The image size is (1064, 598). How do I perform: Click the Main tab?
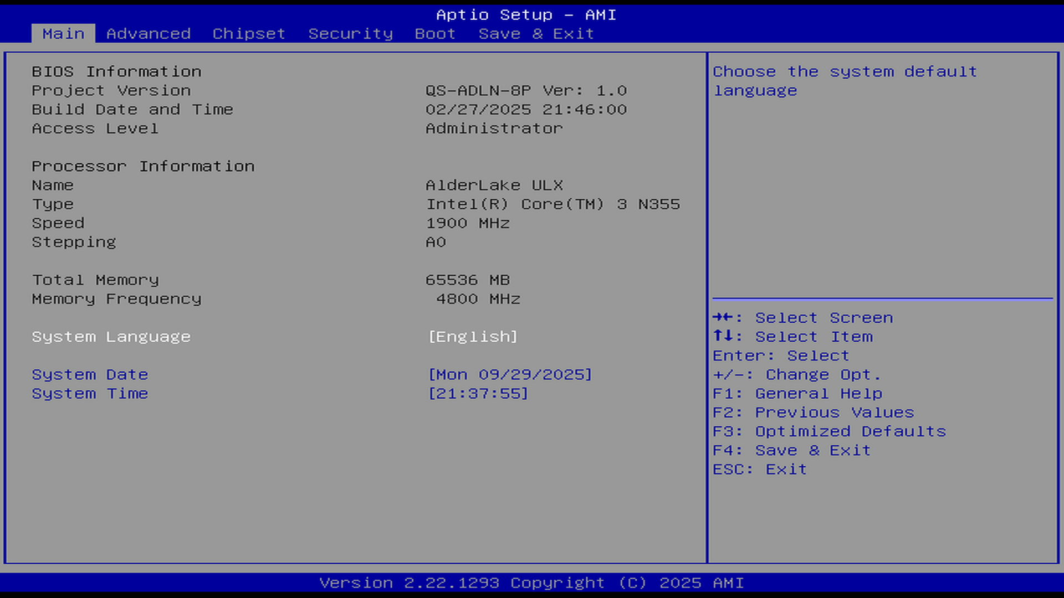[x=63, y=34]
